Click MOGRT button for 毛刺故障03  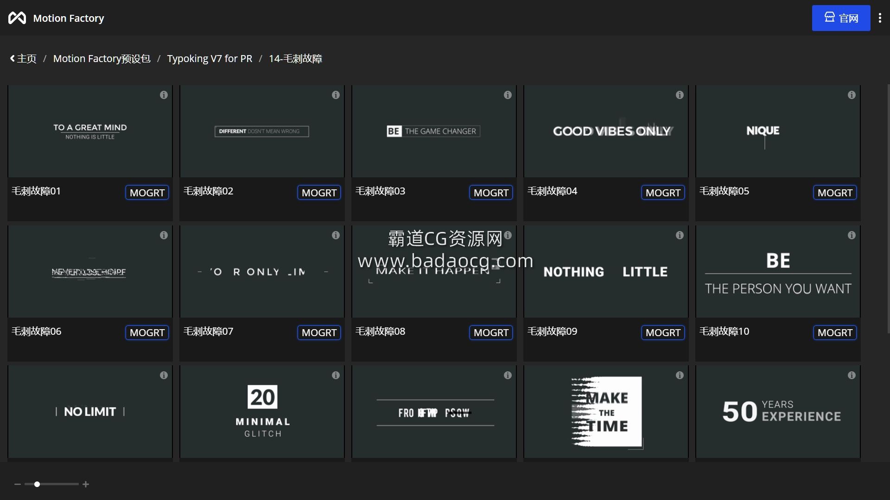coord(491,193)
